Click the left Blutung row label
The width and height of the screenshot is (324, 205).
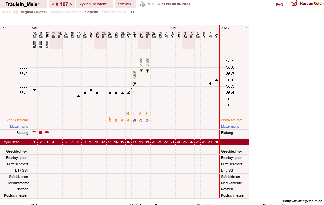pos(22,133)
